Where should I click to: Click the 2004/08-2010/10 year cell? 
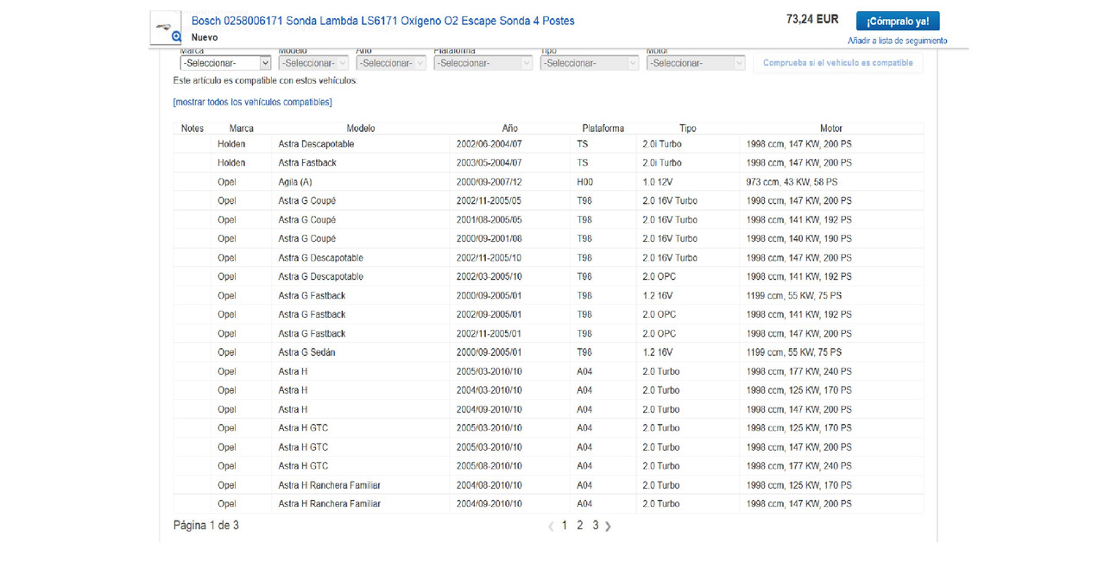click(x=489, y=485)
